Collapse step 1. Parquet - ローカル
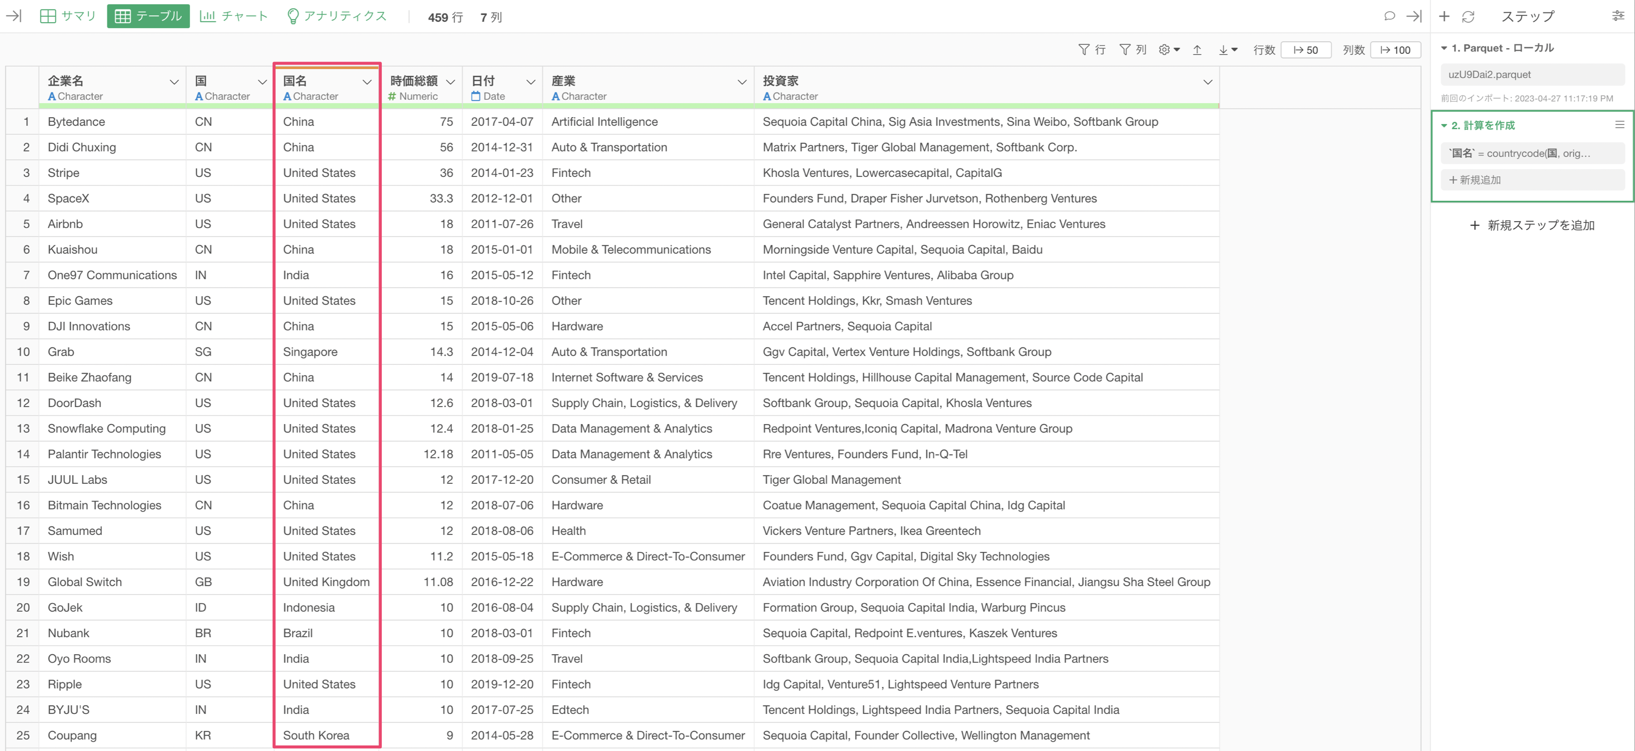This screenshot has width=1635, height=751. 1444,48
